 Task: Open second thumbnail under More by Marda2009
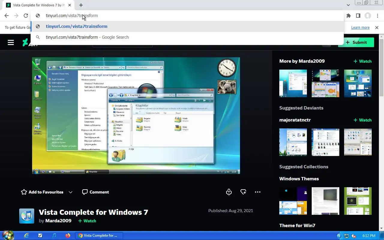click(x=325, y=83)
